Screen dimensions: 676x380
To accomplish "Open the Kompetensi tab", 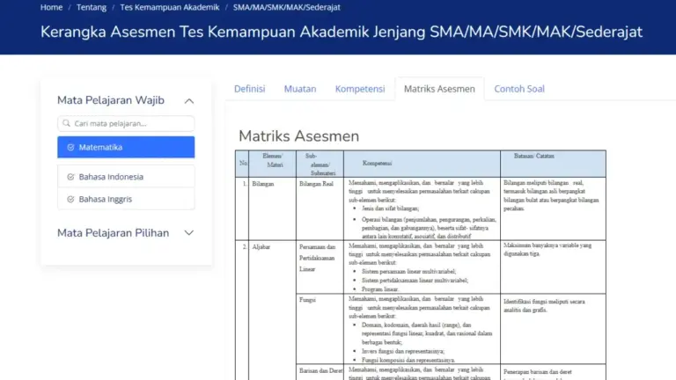I will [360, 89].
